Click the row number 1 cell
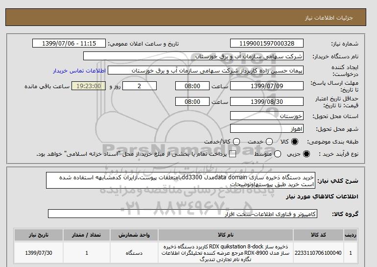The height and width of the screenshot is (267, 377). coord(351,253)
